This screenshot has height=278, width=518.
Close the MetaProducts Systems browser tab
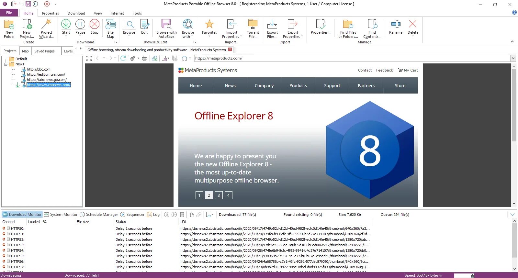(230, 50)
